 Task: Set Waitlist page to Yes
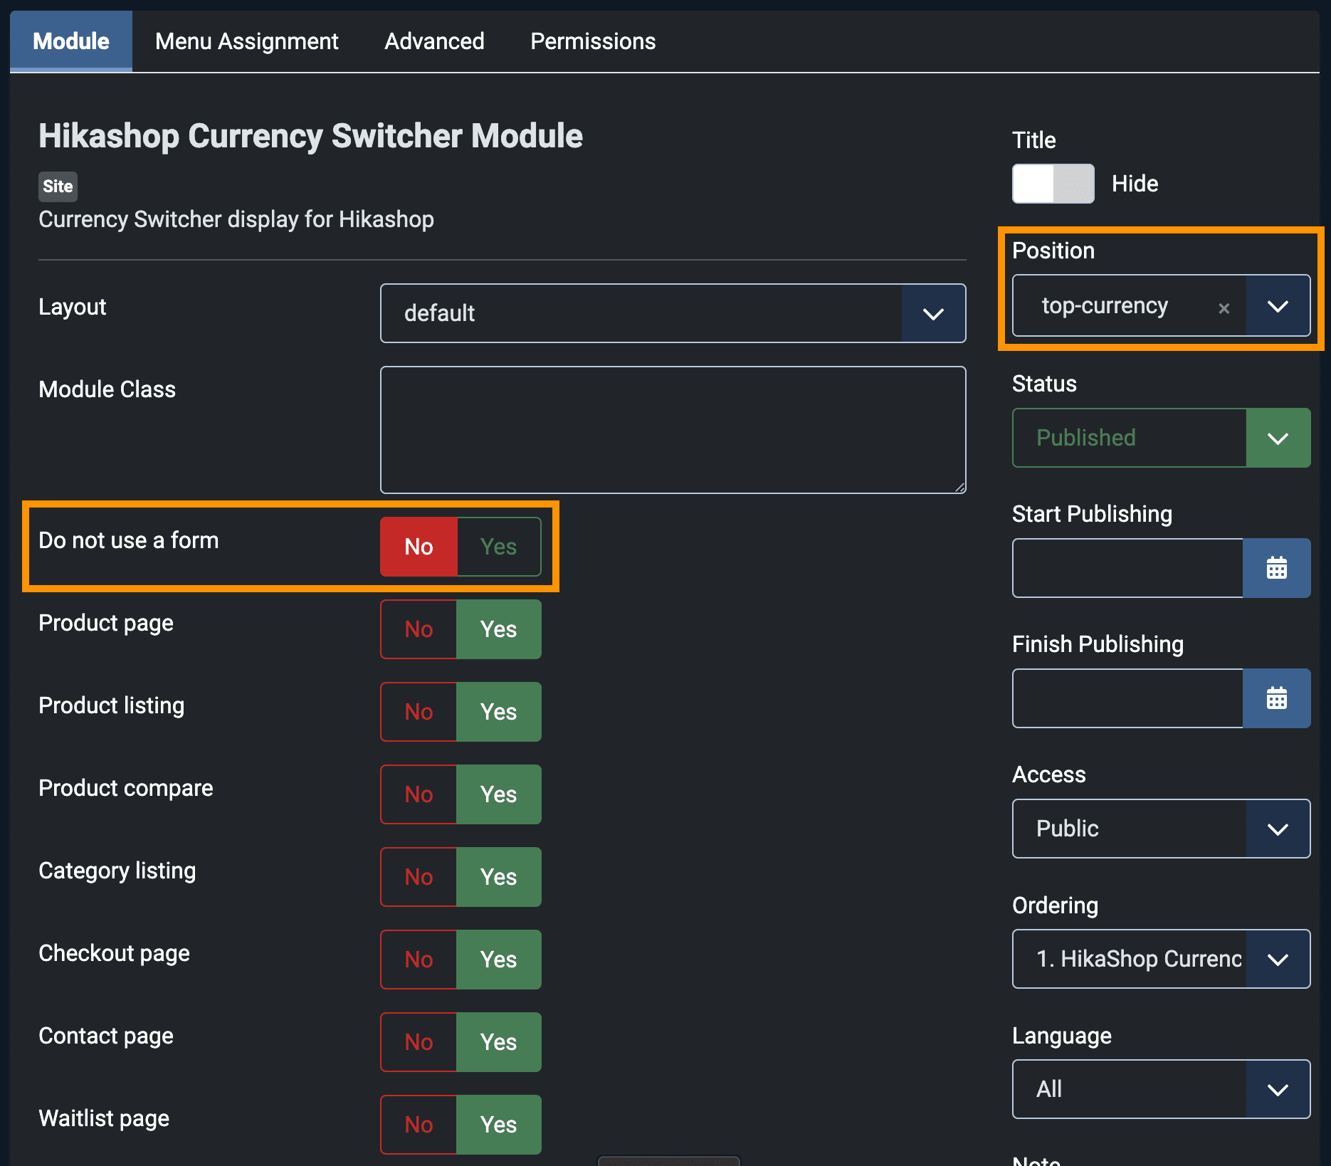click(x=499, y=1125)
